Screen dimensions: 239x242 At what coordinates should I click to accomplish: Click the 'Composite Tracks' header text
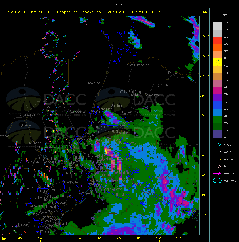(76, 12)
